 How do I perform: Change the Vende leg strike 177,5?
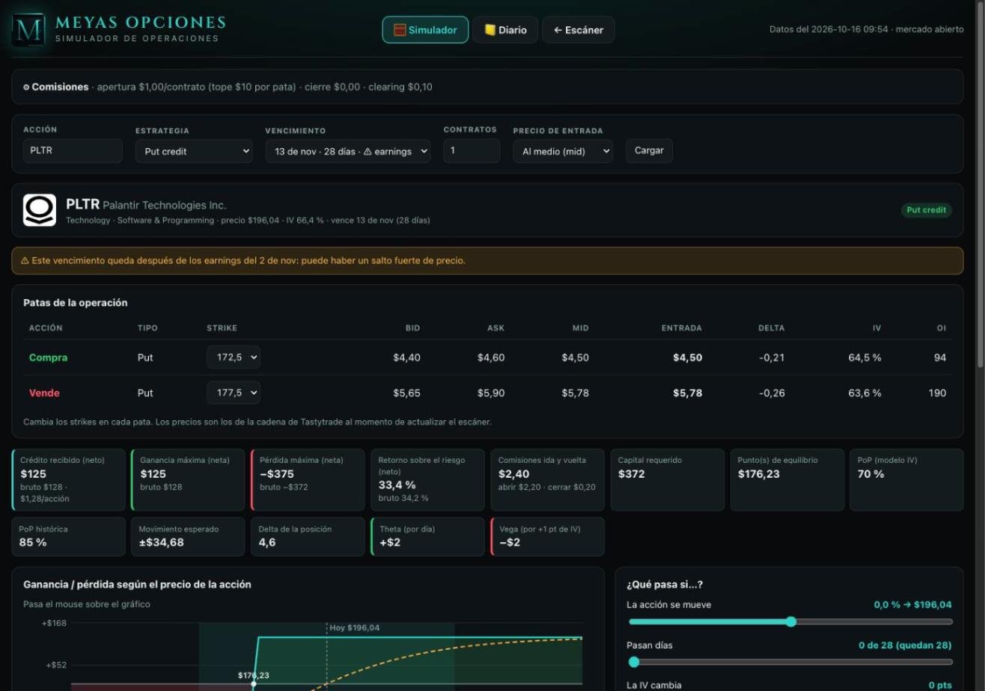tap(234, 393)
